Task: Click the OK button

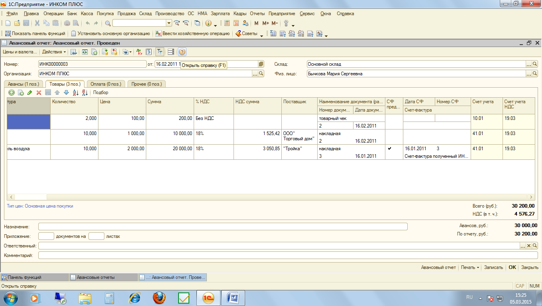Action: pos(512,267)
